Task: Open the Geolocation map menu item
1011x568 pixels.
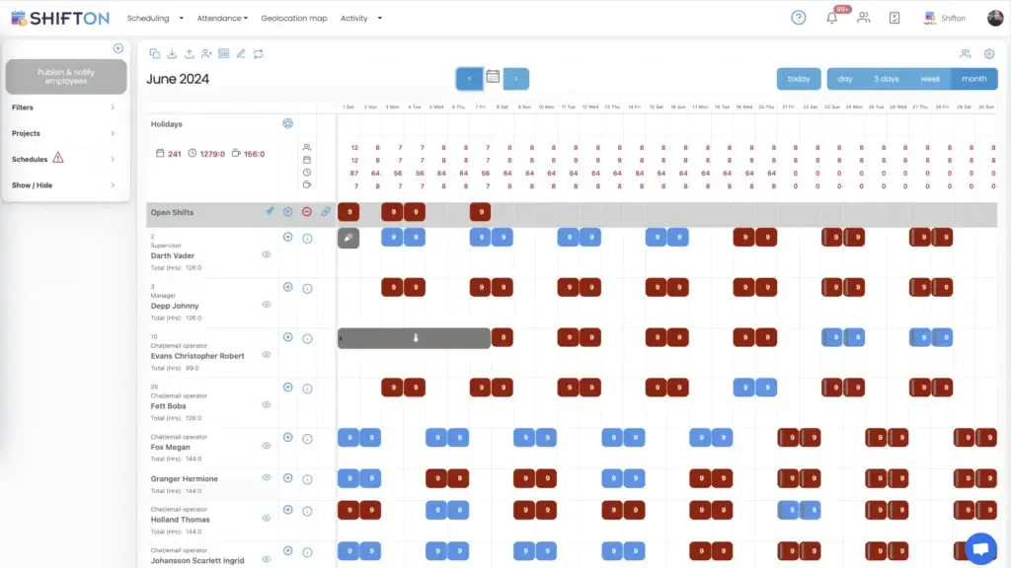Action: click(293, 18)
